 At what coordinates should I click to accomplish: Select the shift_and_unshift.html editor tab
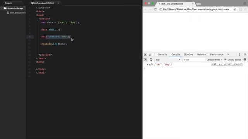(44, 3)
